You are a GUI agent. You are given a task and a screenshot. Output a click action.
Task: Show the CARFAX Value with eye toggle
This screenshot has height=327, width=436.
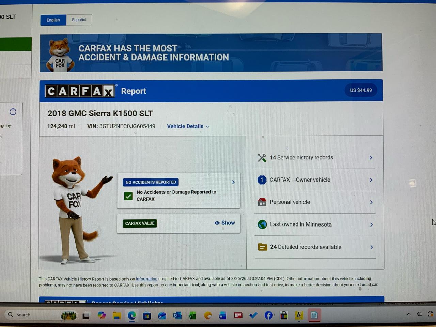[x=225, y=223]
